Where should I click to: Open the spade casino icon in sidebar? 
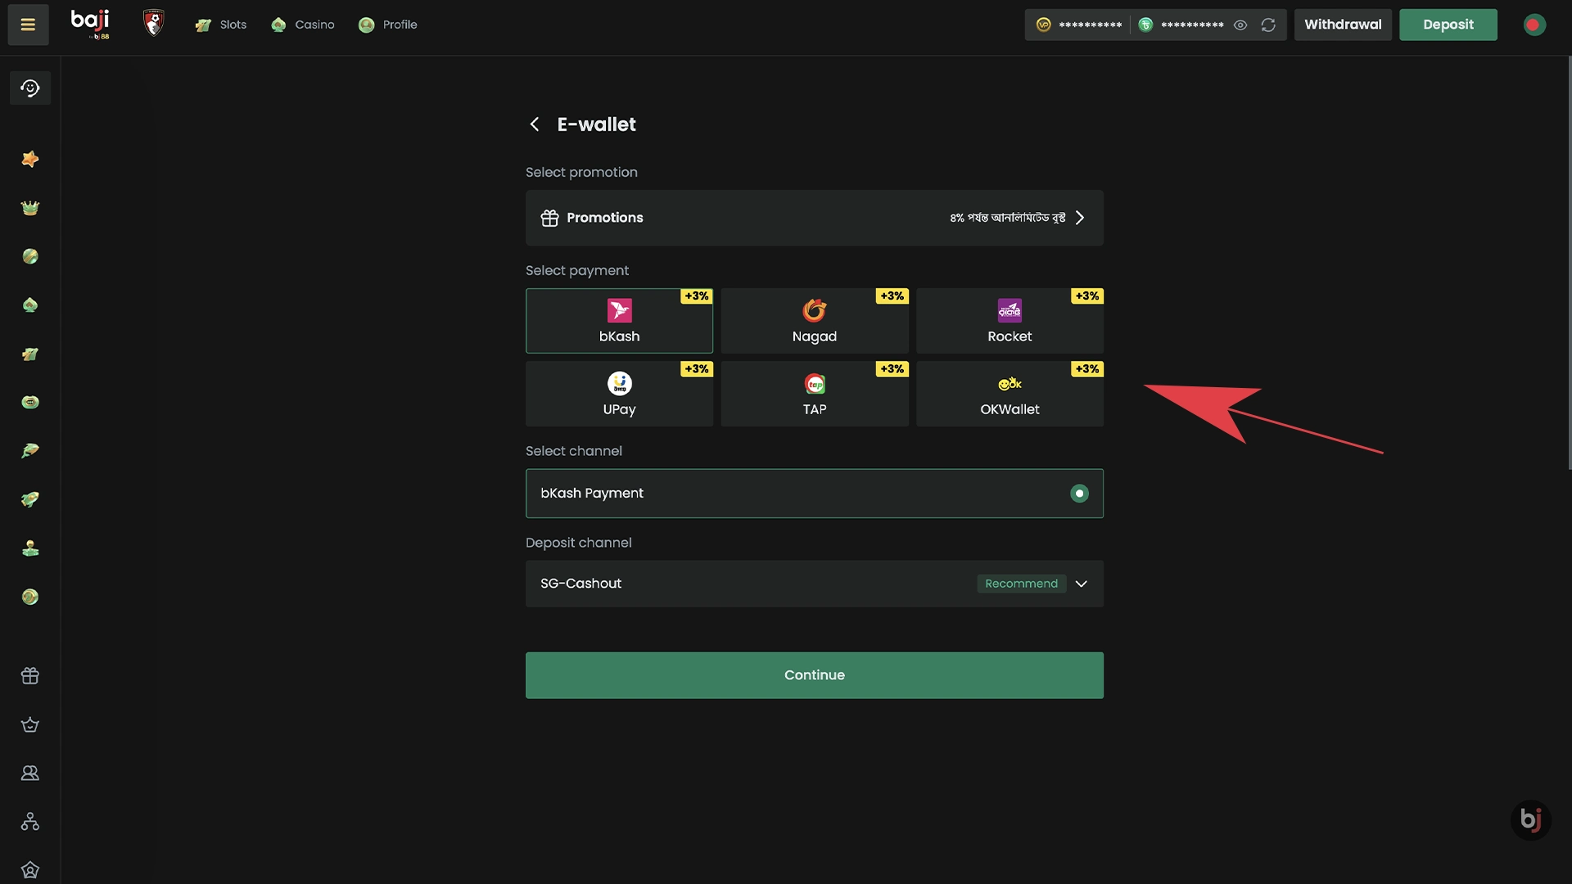pyautogui.click(x=30, y=305)
